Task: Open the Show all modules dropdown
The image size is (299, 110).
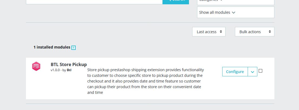Action: pyautogui.click(x=236, y=12)
